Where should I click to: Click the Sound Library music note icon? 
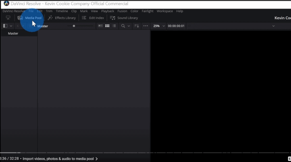(x=113, y=18)
